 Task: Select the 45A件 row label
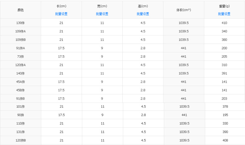coord(20,82)
